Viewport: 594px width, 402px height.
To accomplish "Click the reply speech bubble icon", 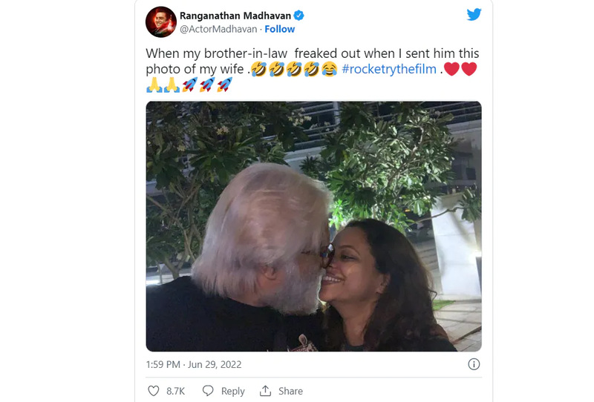I will coord(209,391).
